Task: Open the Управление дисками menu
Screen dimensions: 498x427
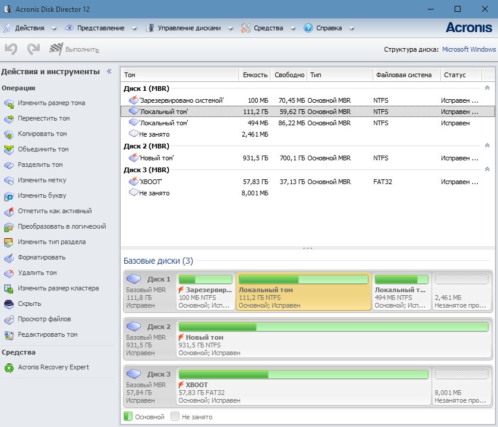Action: (189, 28)
